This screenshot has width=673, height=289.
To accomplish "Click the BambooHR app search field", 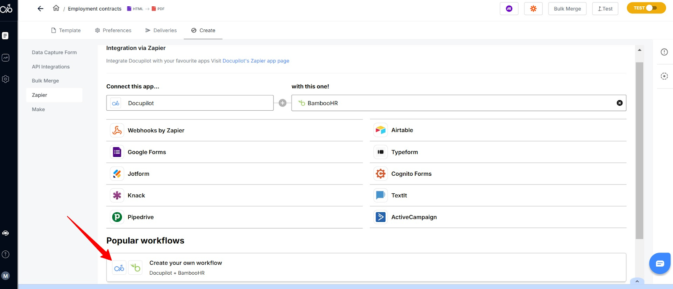I will [458, 103].
